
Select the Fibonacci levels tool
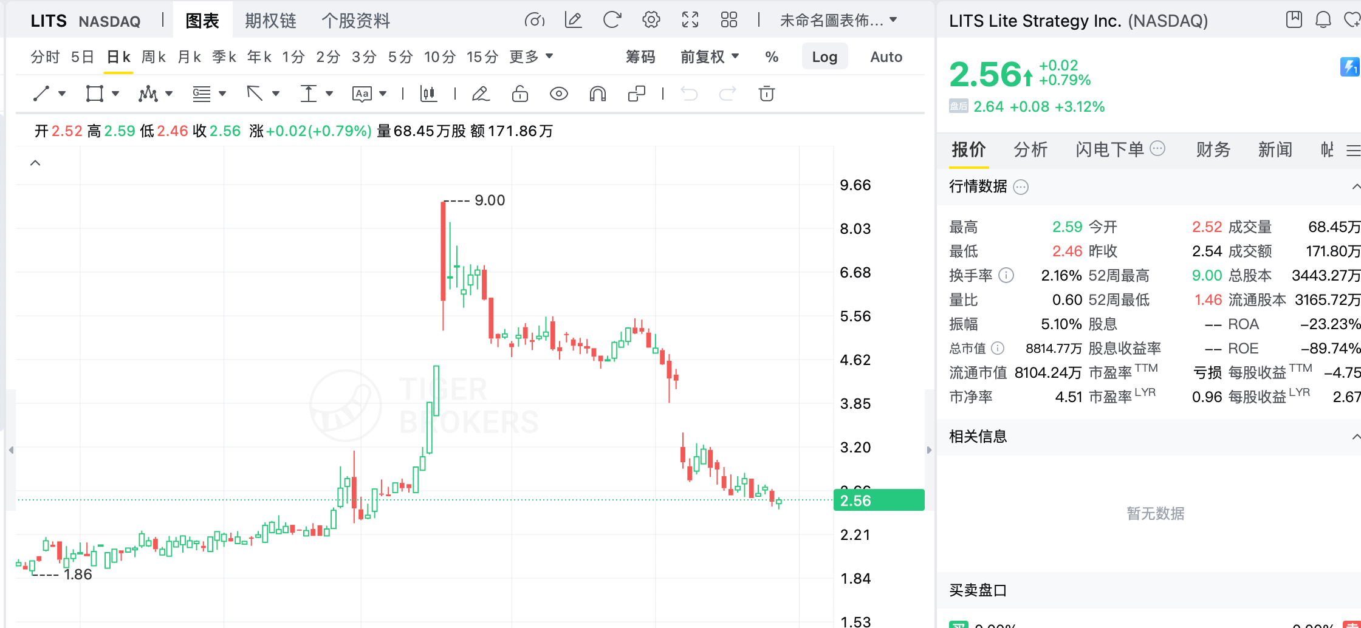[x=201, y=94]
